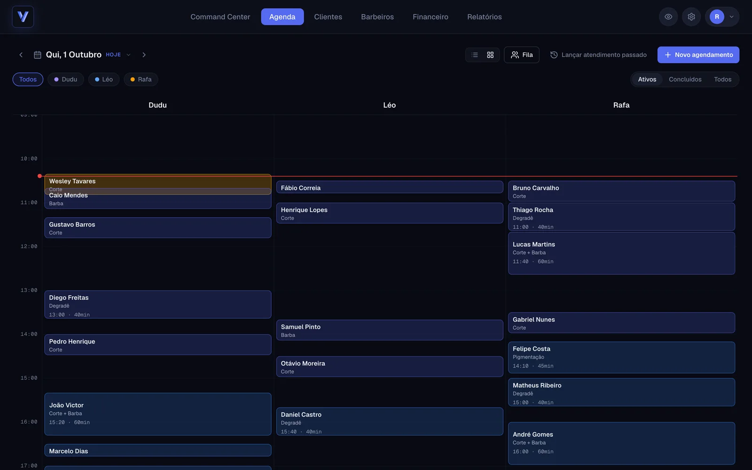Viewport: 752px width, 470px height.
Task: Open João Victor appointment
Action: 158,414
